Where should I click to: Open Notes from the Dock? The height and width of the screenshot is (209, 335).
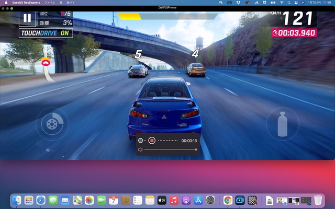click(x=150, y=200)
